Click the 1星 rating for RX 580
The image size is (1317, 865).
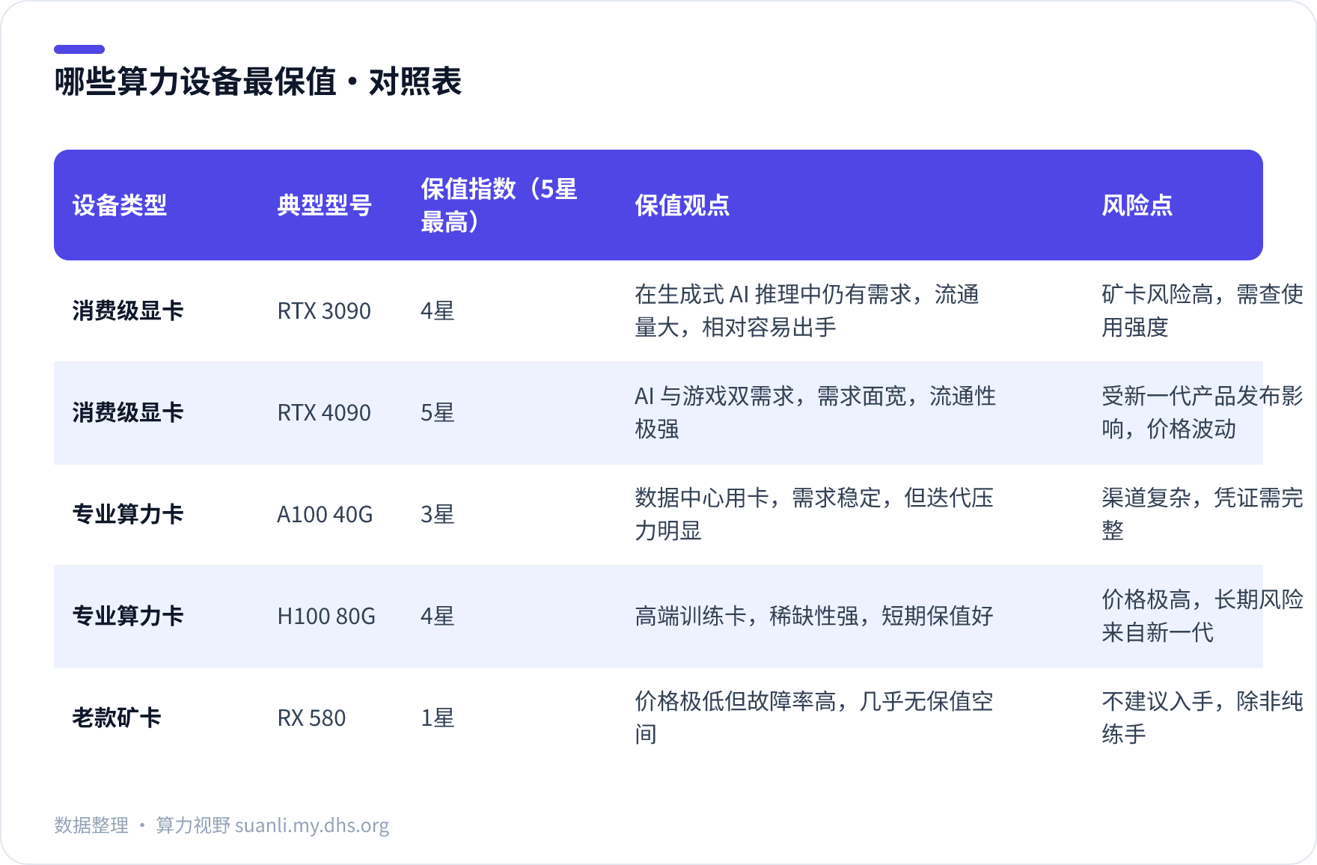point(438,718)
